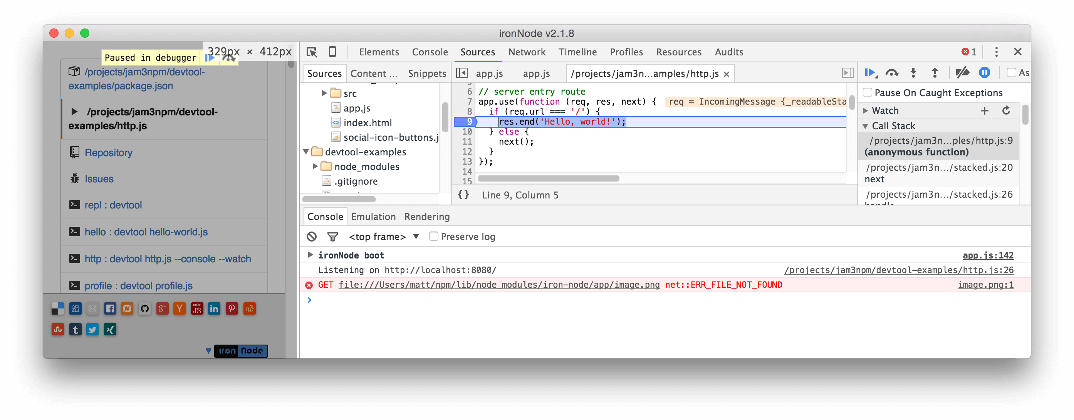Click the console input prompt

pos(375,300)
